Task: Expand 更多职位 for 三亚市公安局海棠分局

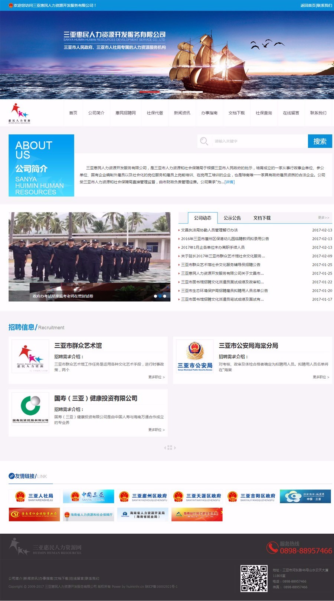Action: click(321, 377)
